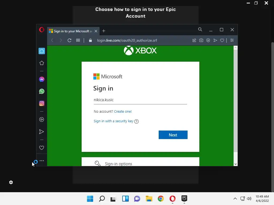Viewport: 274px width, 205px height.
Task: Click the email input field with nikica.kusic
Action: tap(140, 100)
